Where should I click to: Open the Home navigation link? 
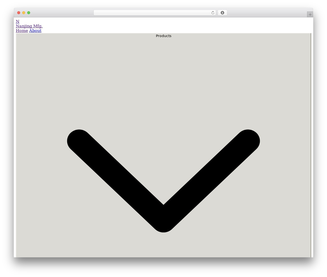(x=22, y=31)
